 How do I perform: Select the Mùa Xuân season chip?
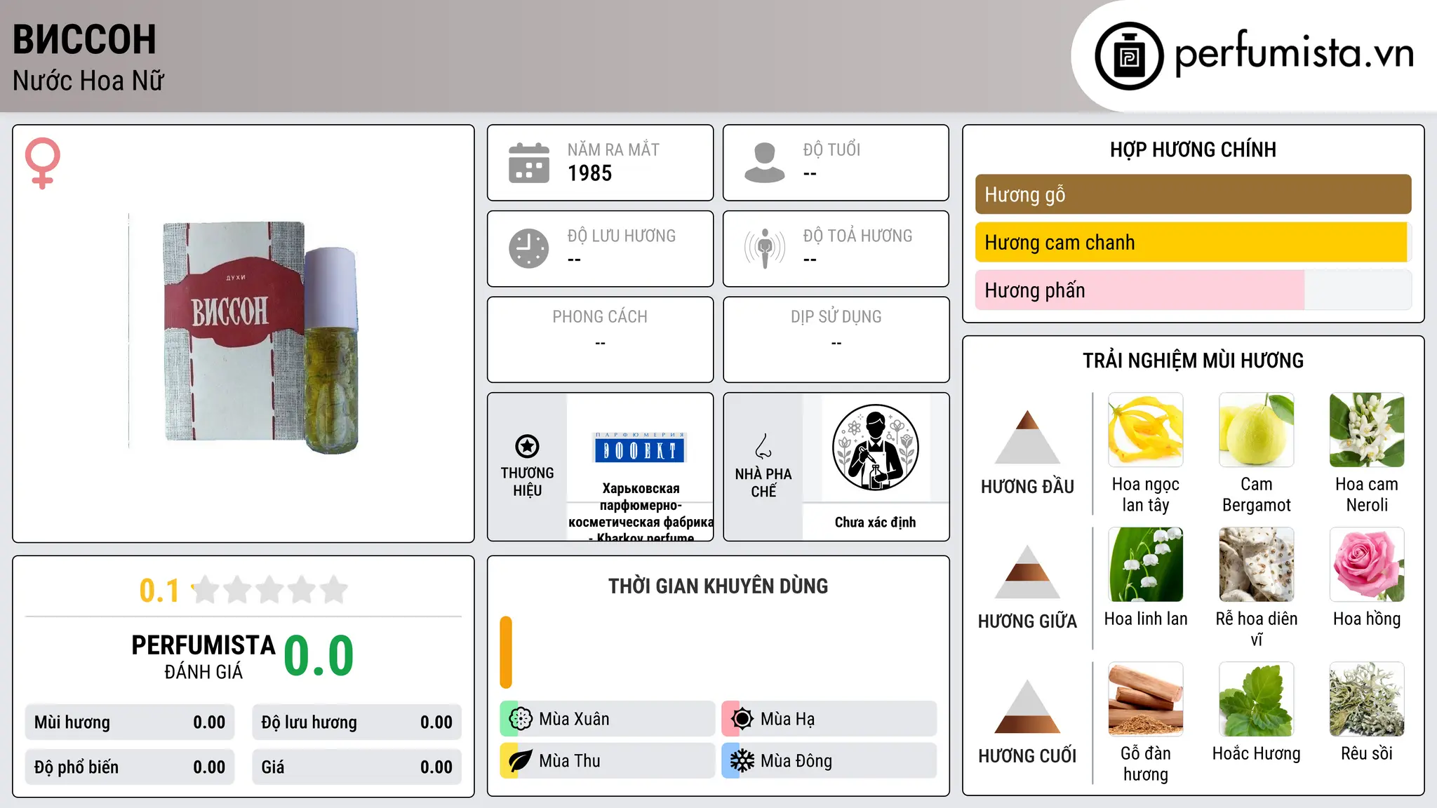click(x=607, y=719)
